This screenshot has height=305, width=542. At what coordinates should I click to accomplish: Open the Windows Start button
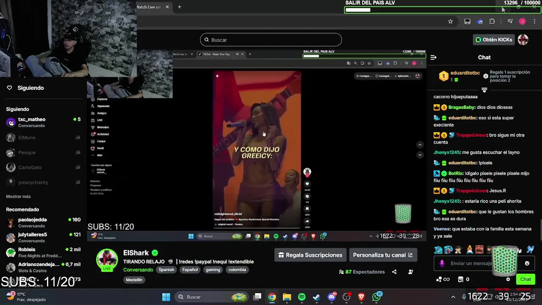click(x=166, y=297)
